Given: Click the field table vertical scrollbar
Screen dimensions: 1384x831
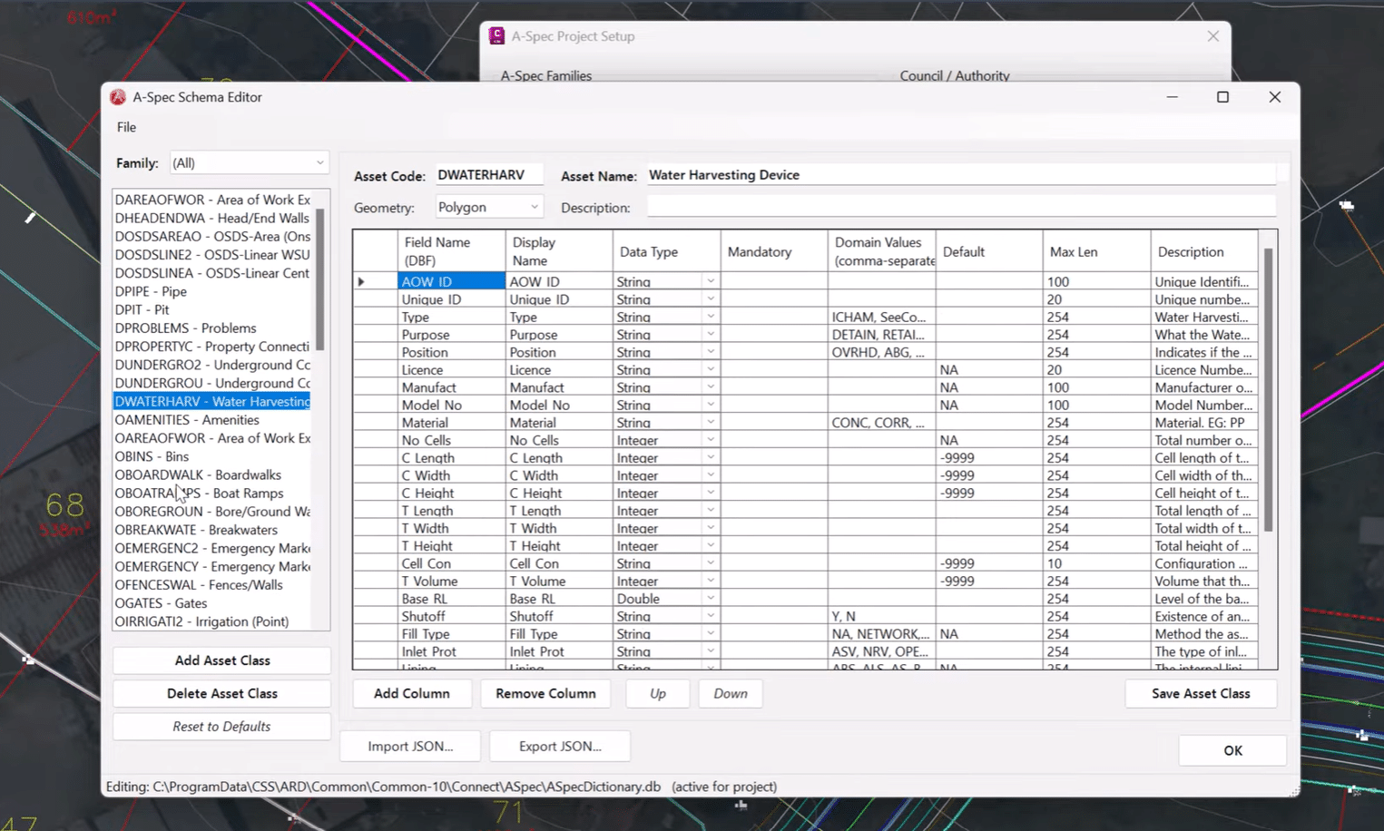Looking at the screenshot, I should (x=1268, y=390).
